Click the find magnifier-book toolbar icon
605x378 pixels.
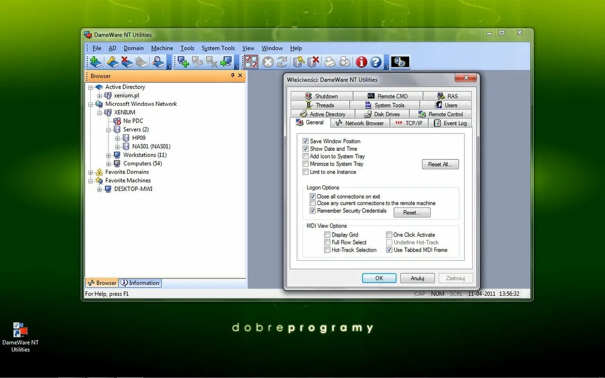click(x=158, y=62)
